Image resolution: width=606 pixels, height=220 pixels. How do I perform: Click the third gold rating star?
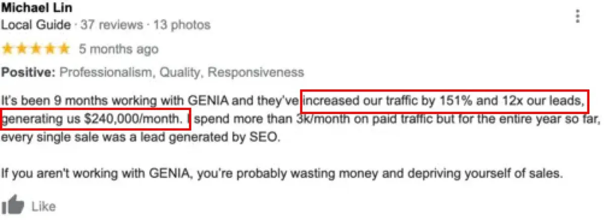(36, 49)
